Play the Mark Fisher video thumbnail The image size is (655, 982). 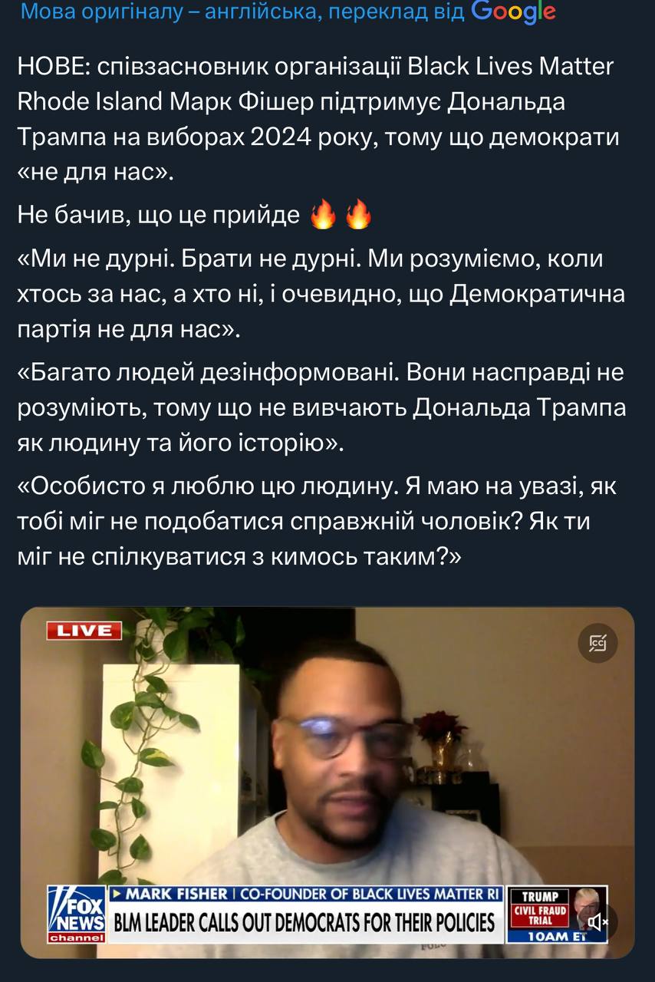327,783
